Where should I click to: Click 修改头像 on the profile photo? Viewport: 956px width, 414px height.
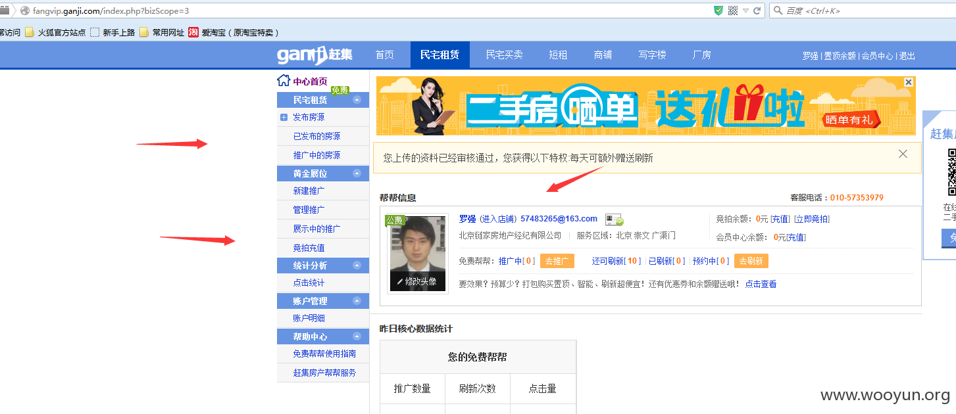417,281
